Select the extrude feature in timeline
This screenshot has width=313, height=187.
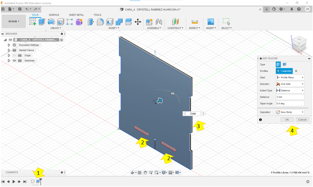[x=38, y=181]
